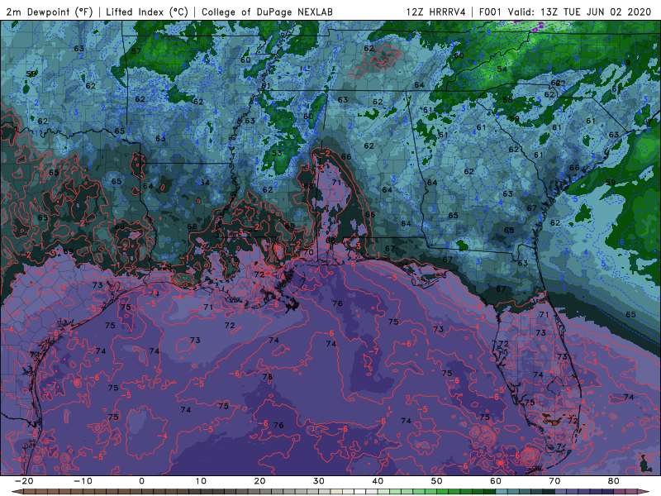Click the "12Z HRRRV4" model run label
The image size is (661, 496).
[436, 12]
